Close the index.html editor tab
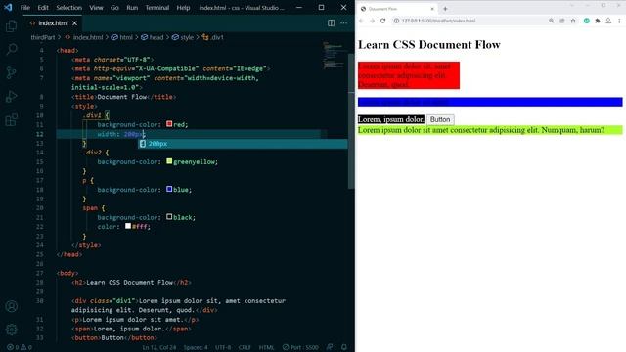Image resolution: width=626 pixels, height=352 pixels. [x=74, y=23]
